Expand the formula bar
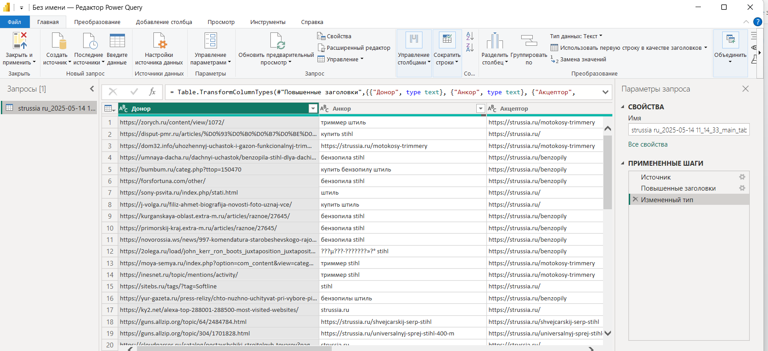 (605, 92)
